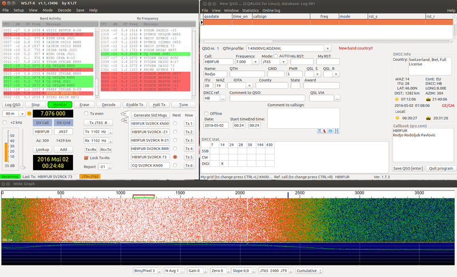457x277 pixels.
Task: Open the Mode JT65 dropdown
Action: tap(283, 62)
